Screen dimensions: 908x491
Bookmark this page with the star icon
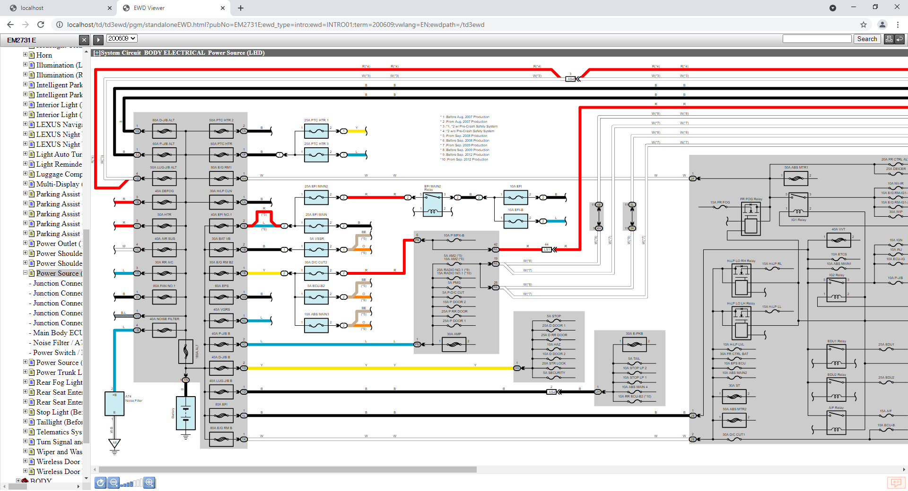[x=863, y=25]
